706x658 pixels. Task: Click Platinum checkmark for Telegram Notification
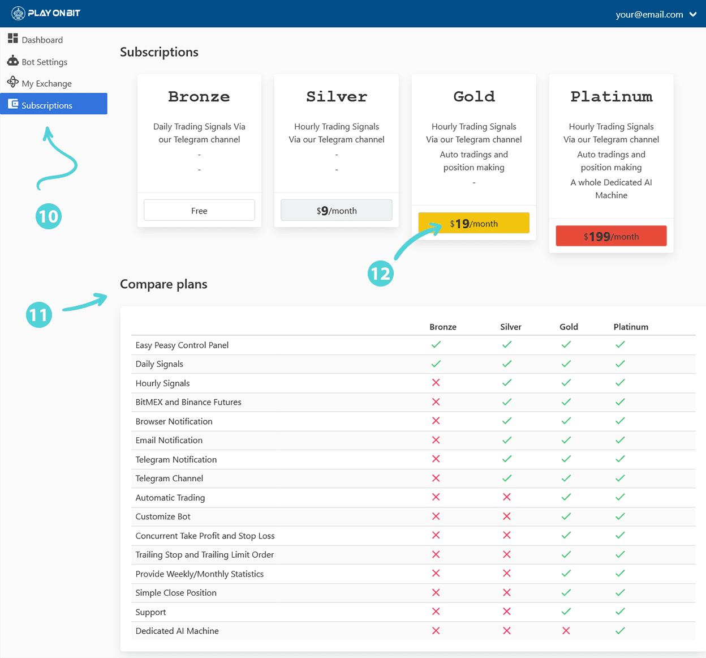click(x=620, y=459)
